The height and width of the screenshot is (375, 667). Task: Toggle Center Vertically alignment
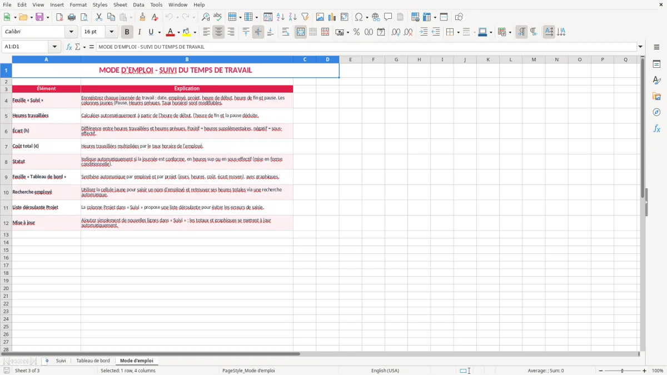258,32
